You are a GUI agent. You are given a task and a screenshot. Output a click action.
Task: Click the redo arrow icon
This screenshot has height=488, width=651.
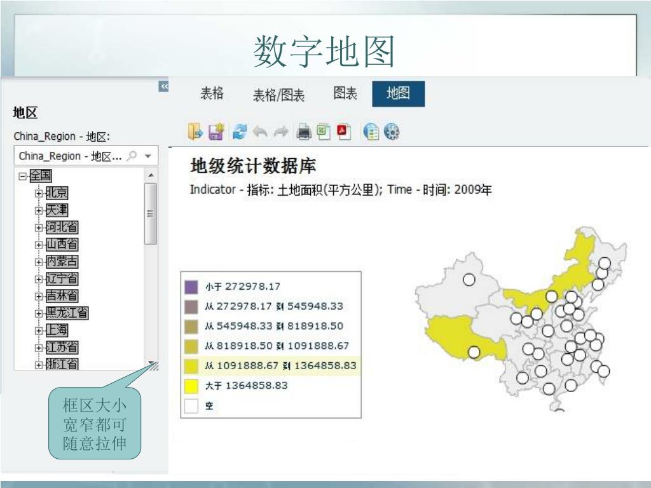[281, 132]
